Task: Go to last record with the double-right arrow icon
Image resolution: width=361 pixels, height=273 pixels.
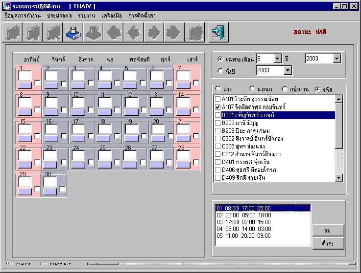Action: 174,32
